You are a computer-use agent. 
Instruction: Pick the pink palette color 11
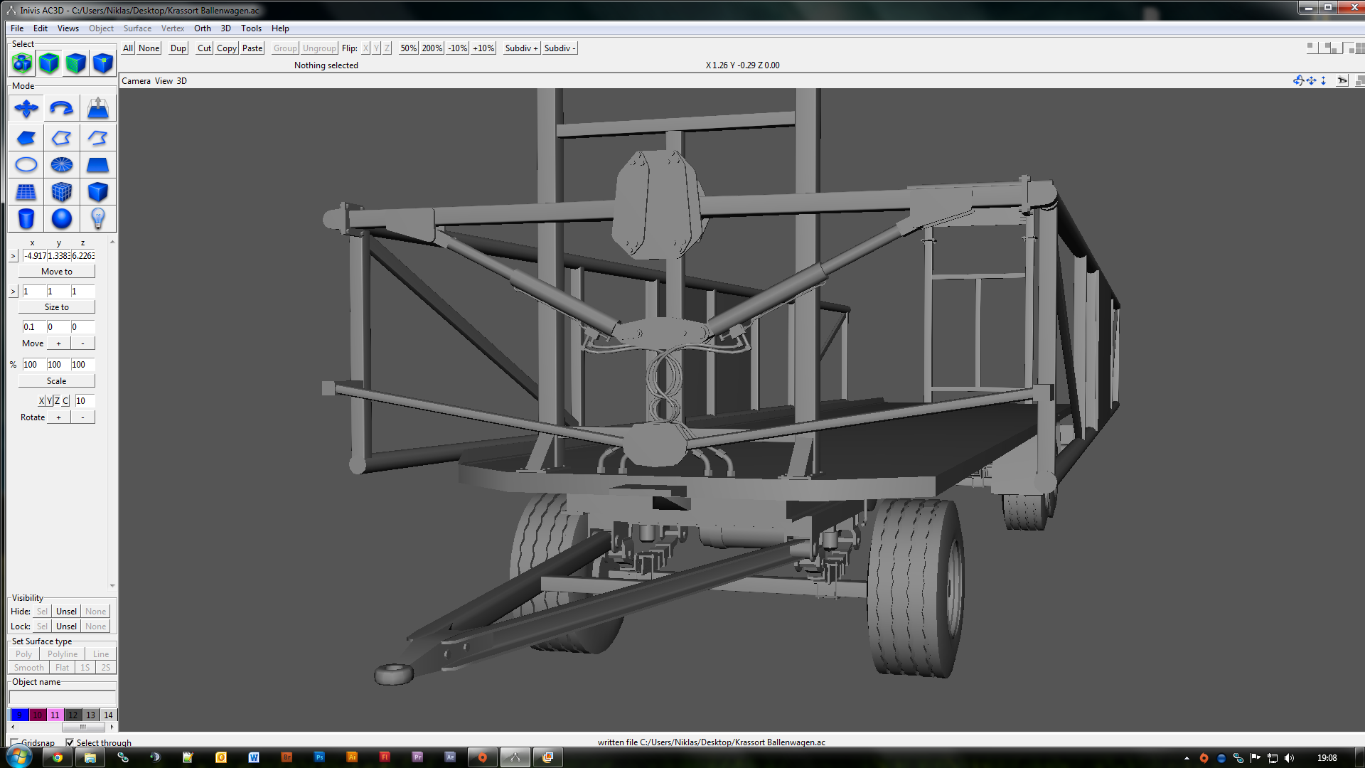[x=55, y=715]
